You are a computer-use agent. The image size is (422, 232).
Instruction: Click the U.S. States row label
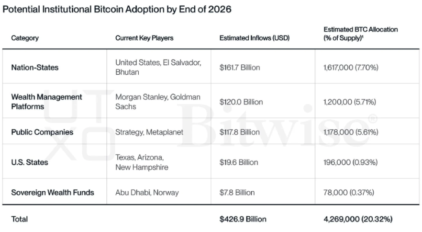point(30,162)
